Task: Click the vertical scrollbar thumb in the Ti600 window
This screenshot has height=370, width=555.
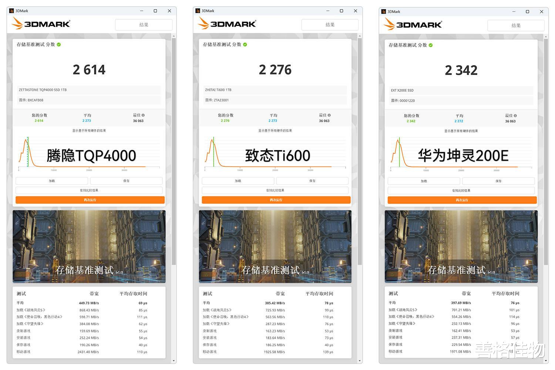Action: (360, 152)
